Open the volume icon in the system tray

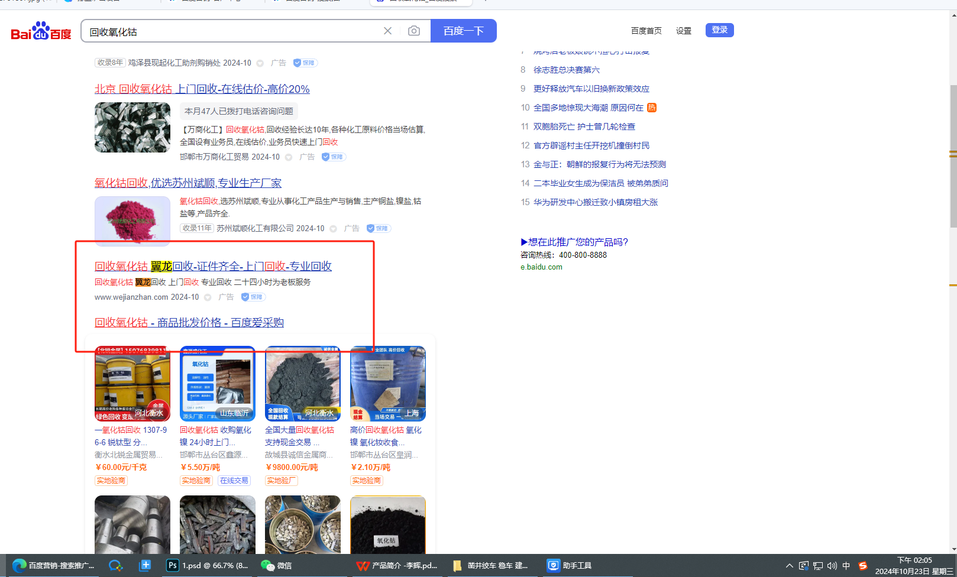click(832, 566)
